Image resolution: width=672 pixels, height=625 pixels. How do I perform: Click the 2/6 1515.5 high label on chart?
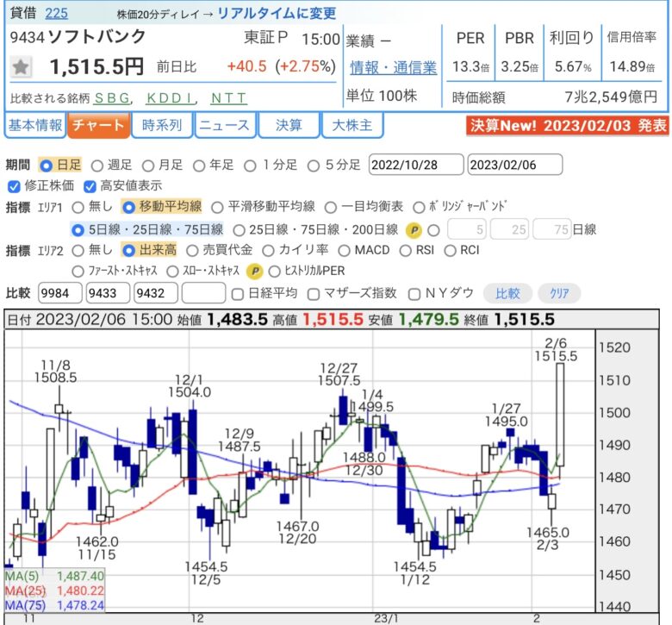click(x=556, y=350)
